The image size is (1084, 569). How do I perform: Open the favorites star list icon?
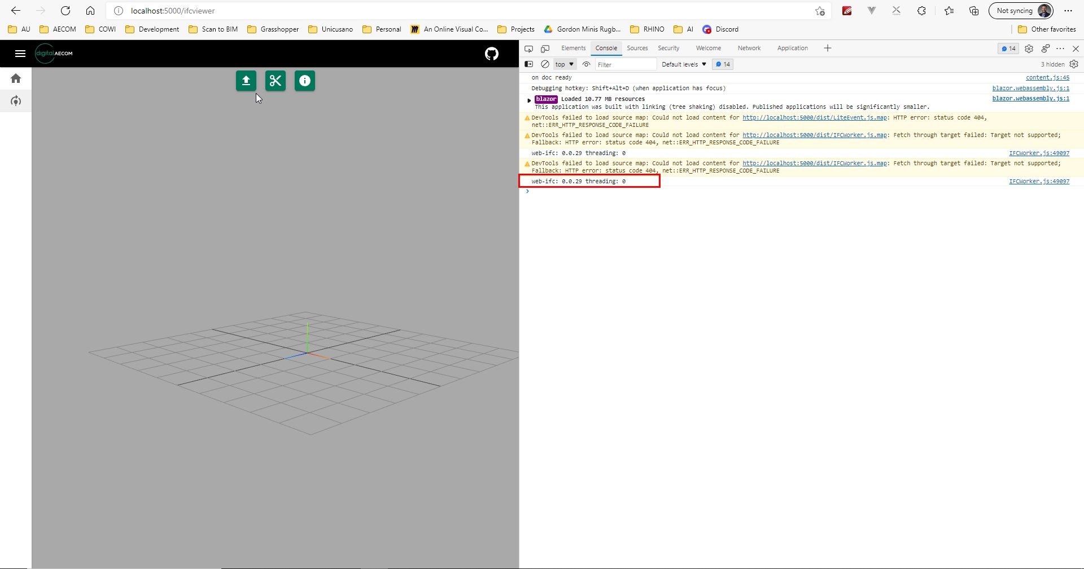click(x=949, y=11)
